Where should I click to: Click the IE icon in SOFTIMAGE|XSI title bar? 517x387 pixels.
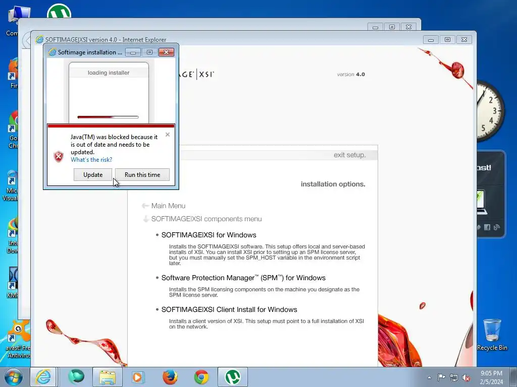point(39,39)
